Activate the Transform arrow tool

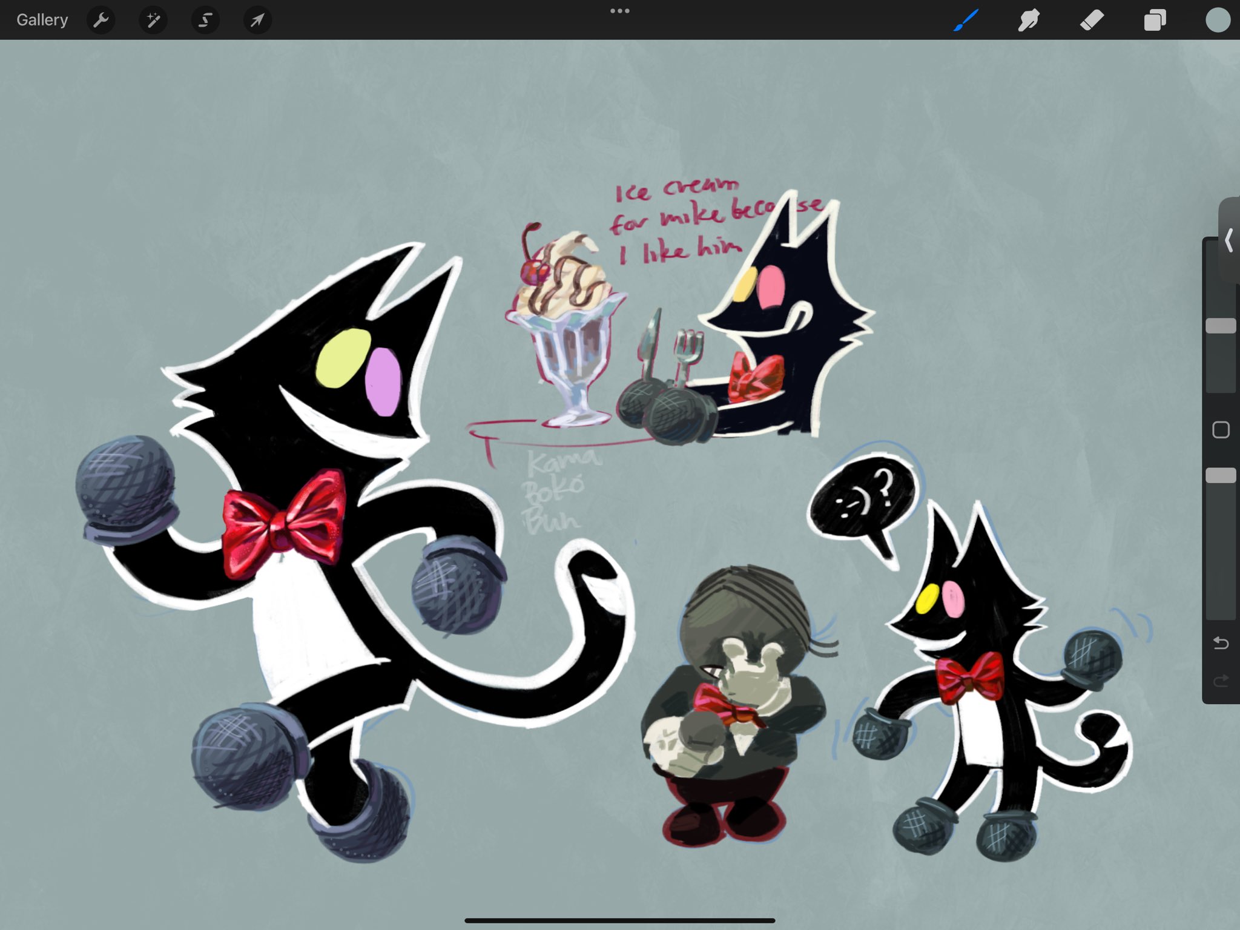coord(257,21)
